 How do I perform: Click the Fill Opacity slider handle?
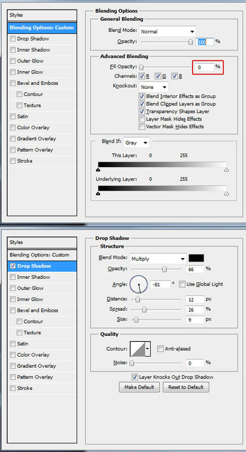141,67
